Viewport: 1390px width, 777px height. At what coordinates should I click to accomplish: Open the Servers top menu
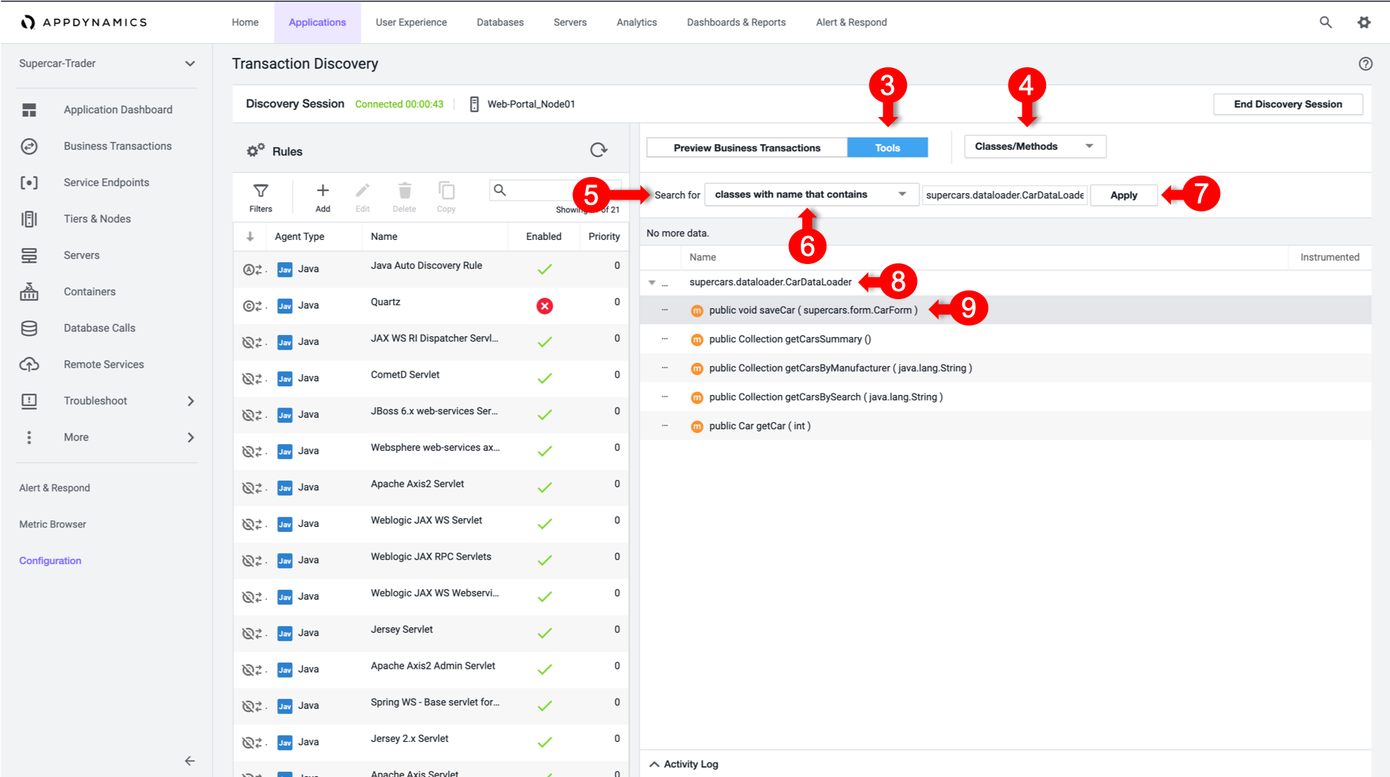click(x=570, y=22)
